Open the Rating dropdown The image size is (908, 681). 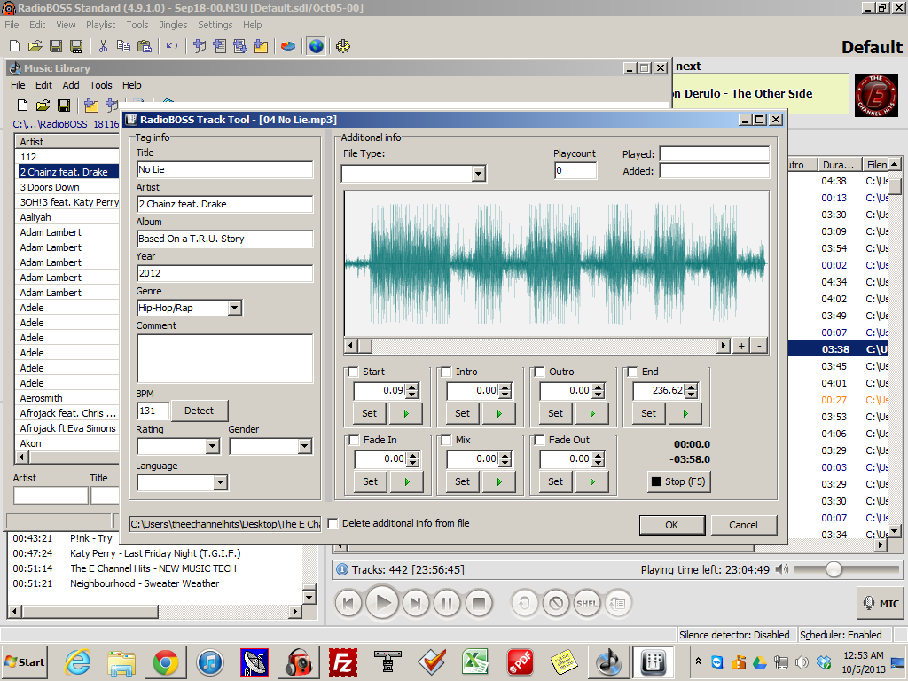213,447
